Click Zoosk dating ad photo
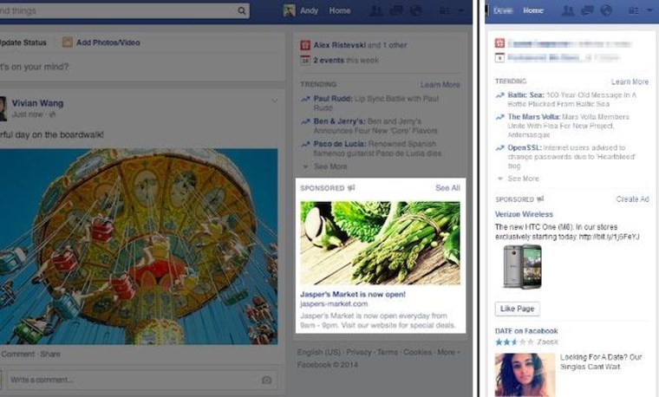Viewport: 659px width, 397px height. tap(525, 374)
